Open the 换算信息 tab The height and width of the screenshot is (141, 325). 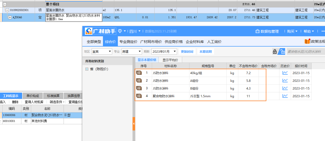(x=73, y=96)
